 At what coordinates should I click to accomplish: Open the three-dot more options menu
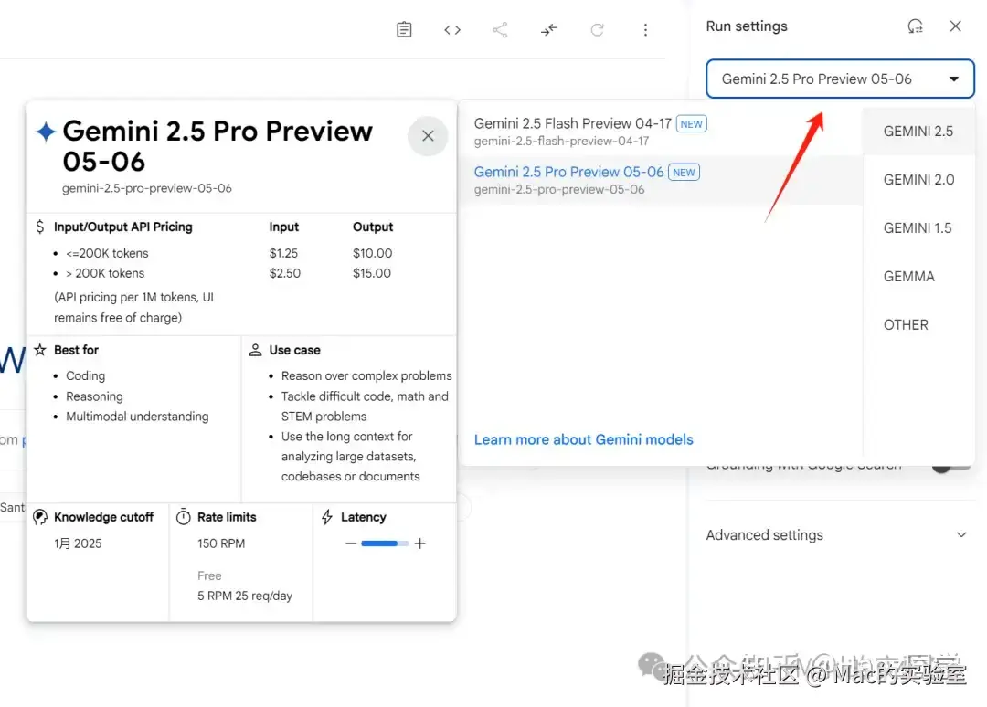645,29
